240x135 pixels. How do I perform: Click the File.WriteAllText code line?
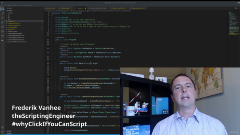82,88
